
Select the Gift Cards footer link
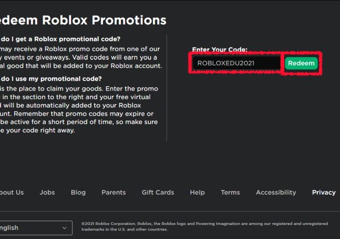[x=158, y=192]
